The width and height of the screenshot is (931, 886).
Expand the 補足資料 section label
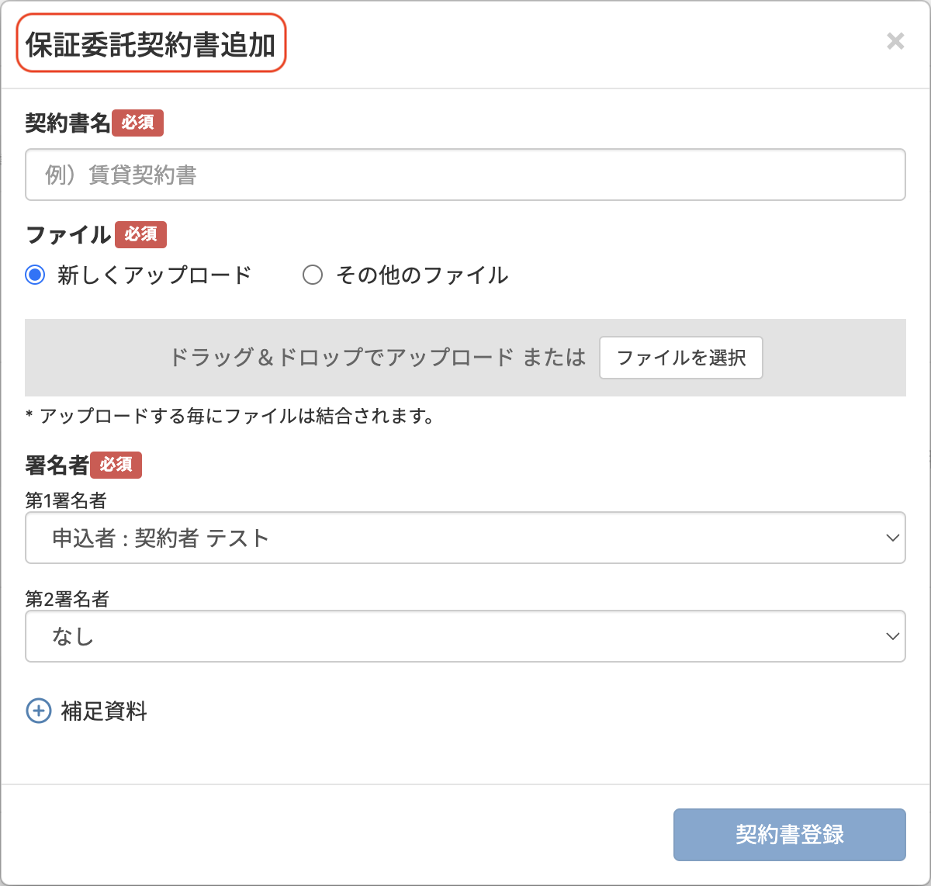(104, 711)
